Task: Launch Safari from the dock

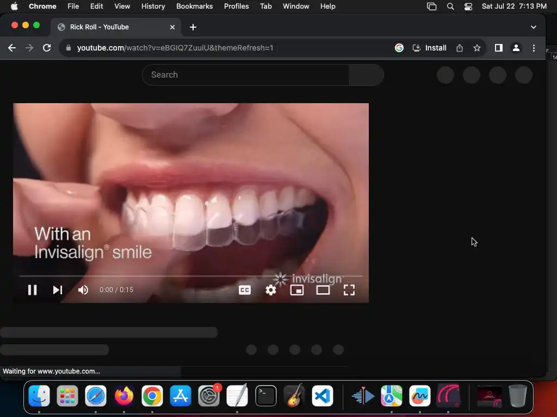Action: click(96, 396)
